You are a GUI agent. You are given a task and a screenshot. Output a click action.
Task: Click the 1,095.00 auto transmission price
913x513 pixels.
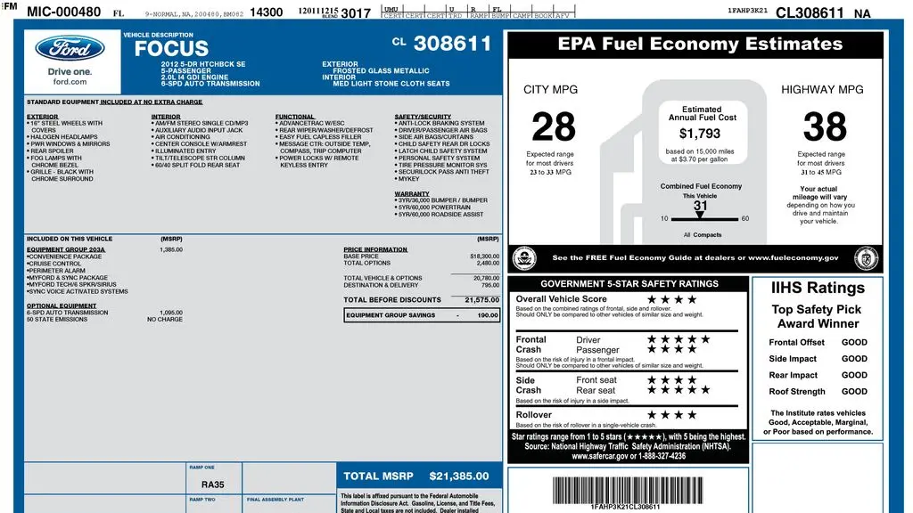click(x=170, y=313)
